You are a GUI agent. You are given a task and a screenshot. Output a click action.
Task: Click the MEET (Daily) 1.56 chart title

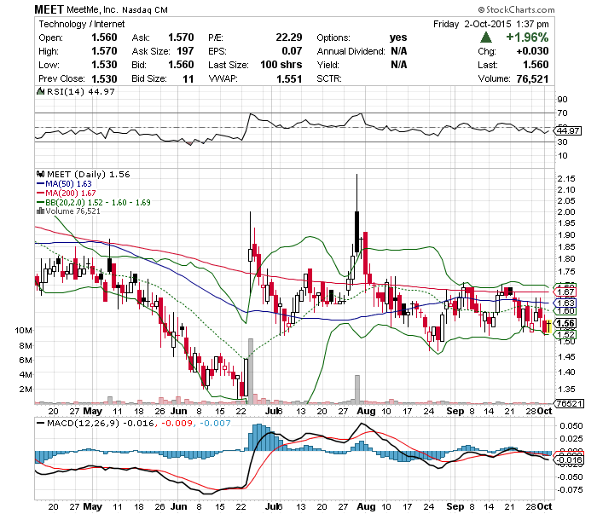[89, 174]
